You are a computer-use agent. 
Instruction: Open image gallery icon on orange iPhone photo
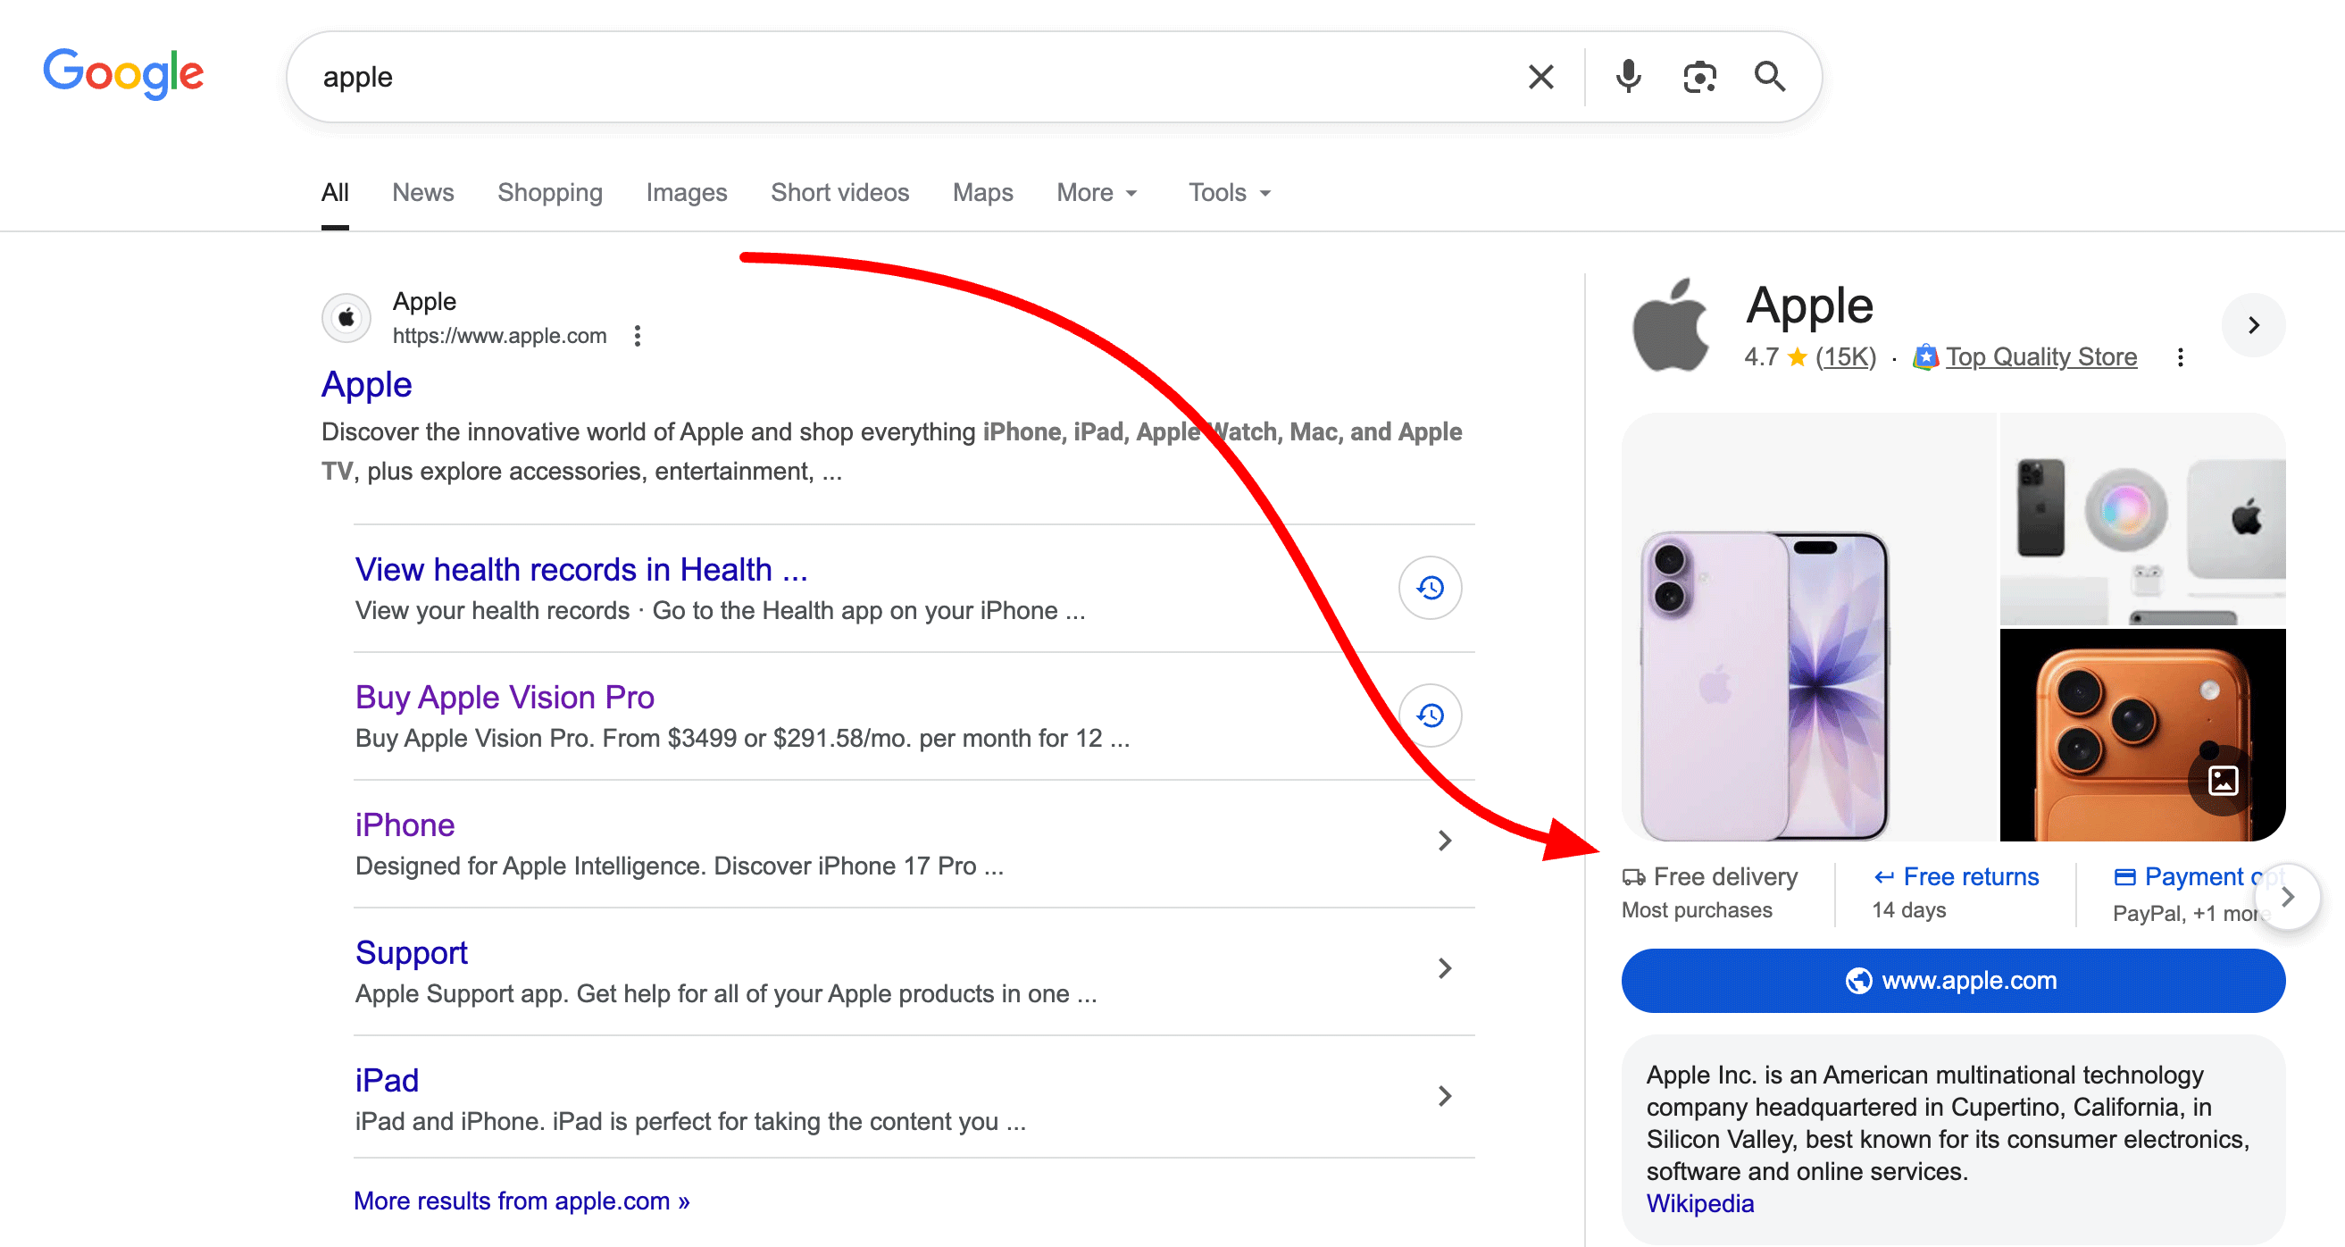pos(2222,781)
